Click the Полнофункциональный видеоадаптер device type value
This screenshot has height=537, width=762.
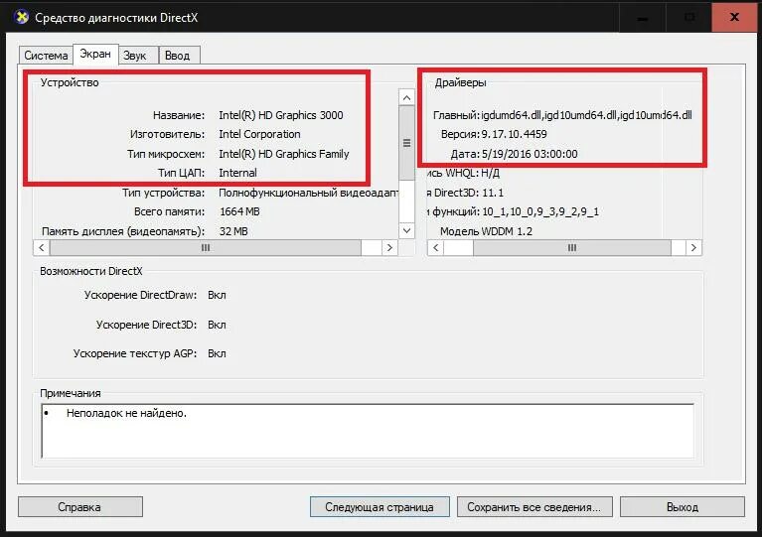point(309,193)
